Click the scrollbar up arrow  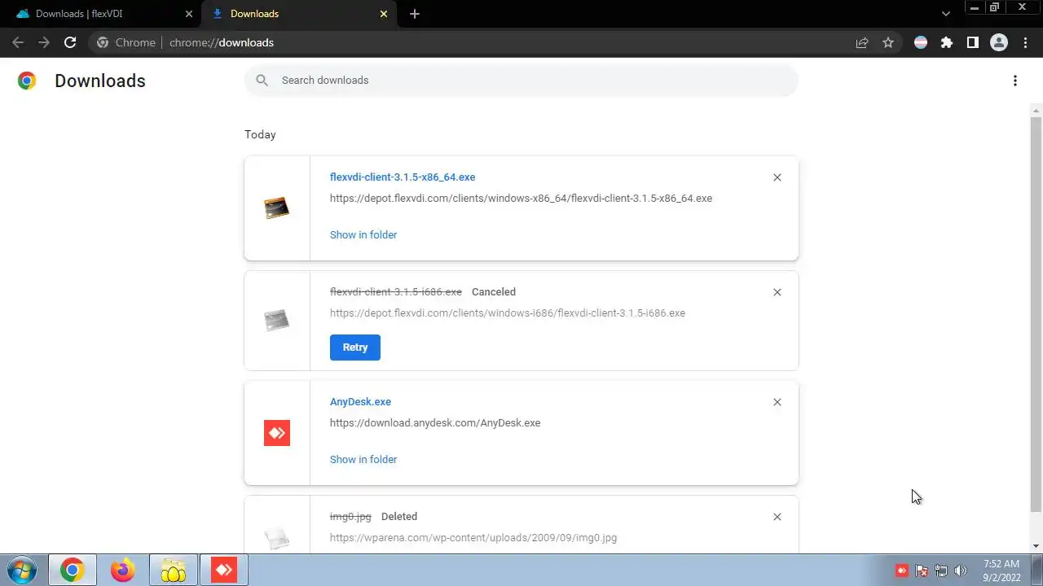click(x=1036, y=110)
